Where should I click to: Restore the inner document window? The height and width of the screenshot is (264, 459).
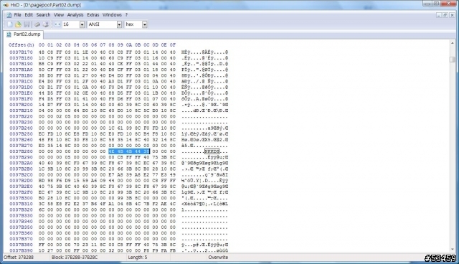click(x=445, y=15)
